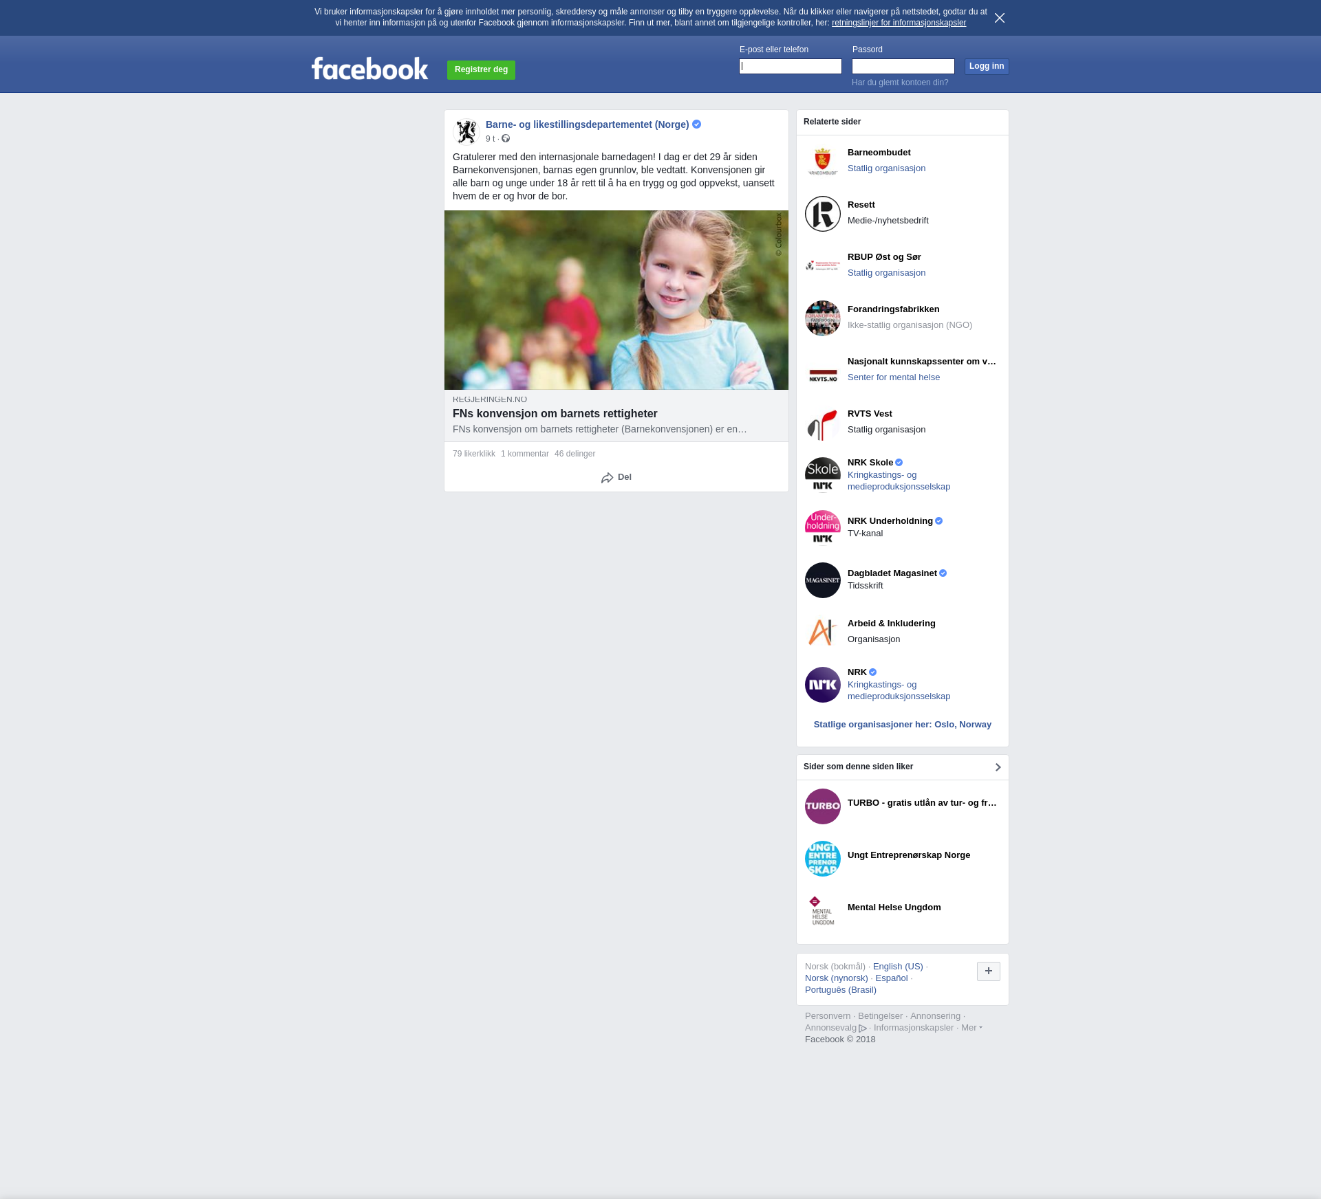Click the NRK Skole page icon
The width and height of the screenshot is (1321, 1199).
(x=823, y=475)
